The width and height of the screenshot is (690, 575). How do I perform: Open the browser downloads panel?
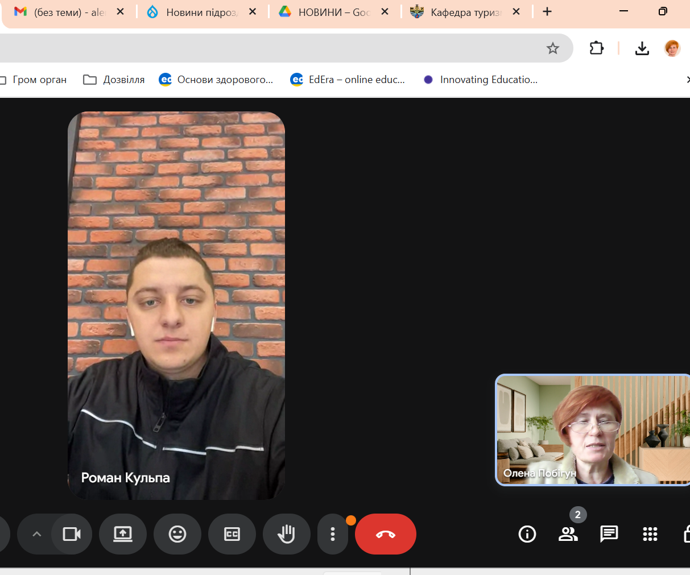[x=642, y=48]
